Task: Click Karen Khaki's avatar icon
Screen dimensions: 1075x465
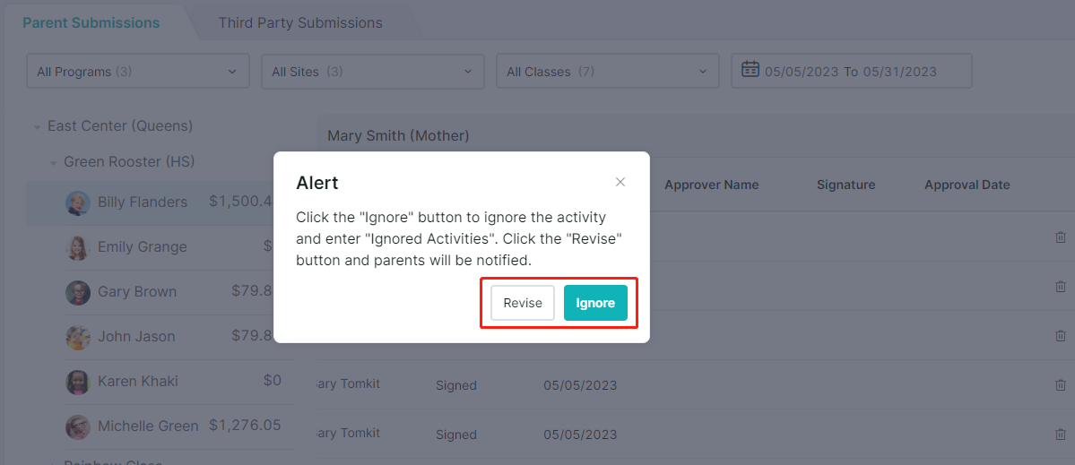Action: (x=77, y=382)
